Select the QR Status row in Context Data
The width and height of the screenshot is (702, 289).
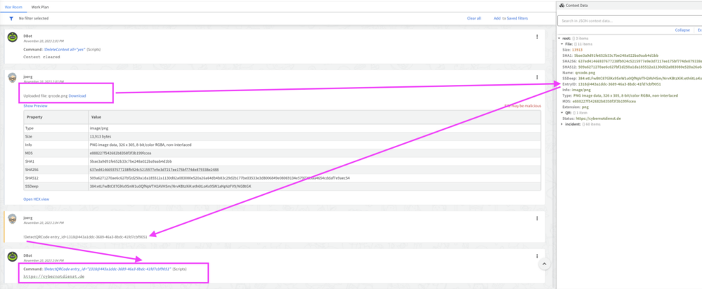coord(592,119)
